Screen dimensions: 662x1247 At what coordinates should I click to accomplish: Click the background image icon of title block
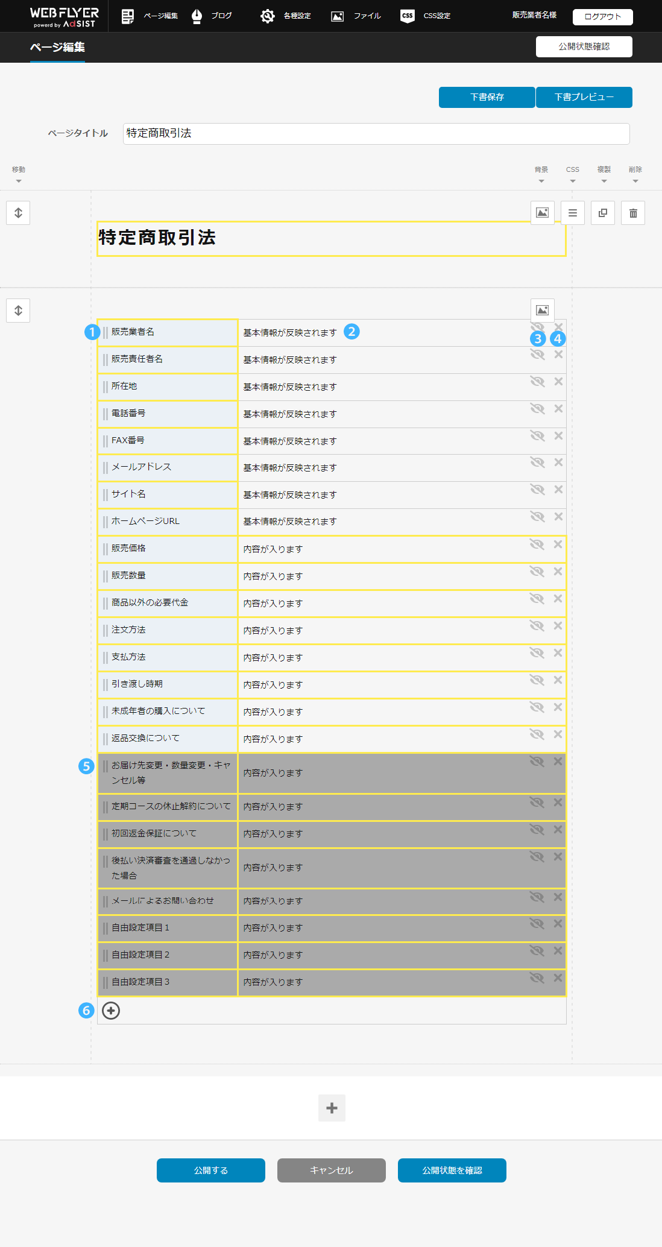(542, 213)
